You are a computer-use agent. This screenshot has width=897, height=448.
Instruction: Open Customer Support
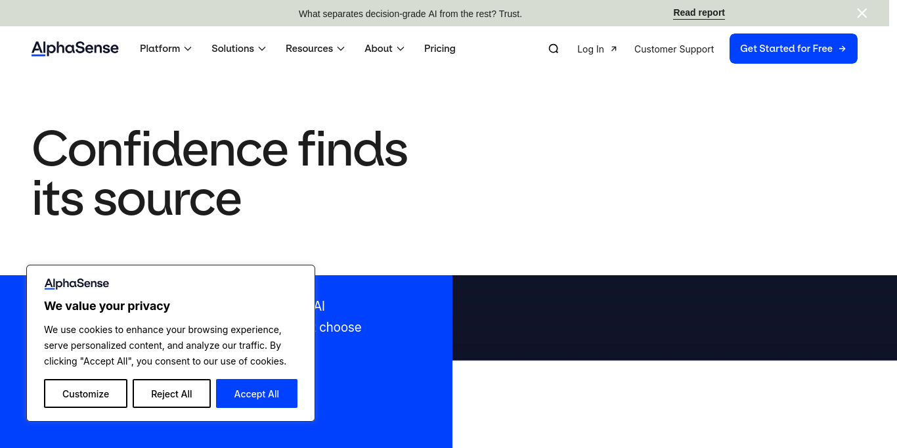click(x=674, y=49)
